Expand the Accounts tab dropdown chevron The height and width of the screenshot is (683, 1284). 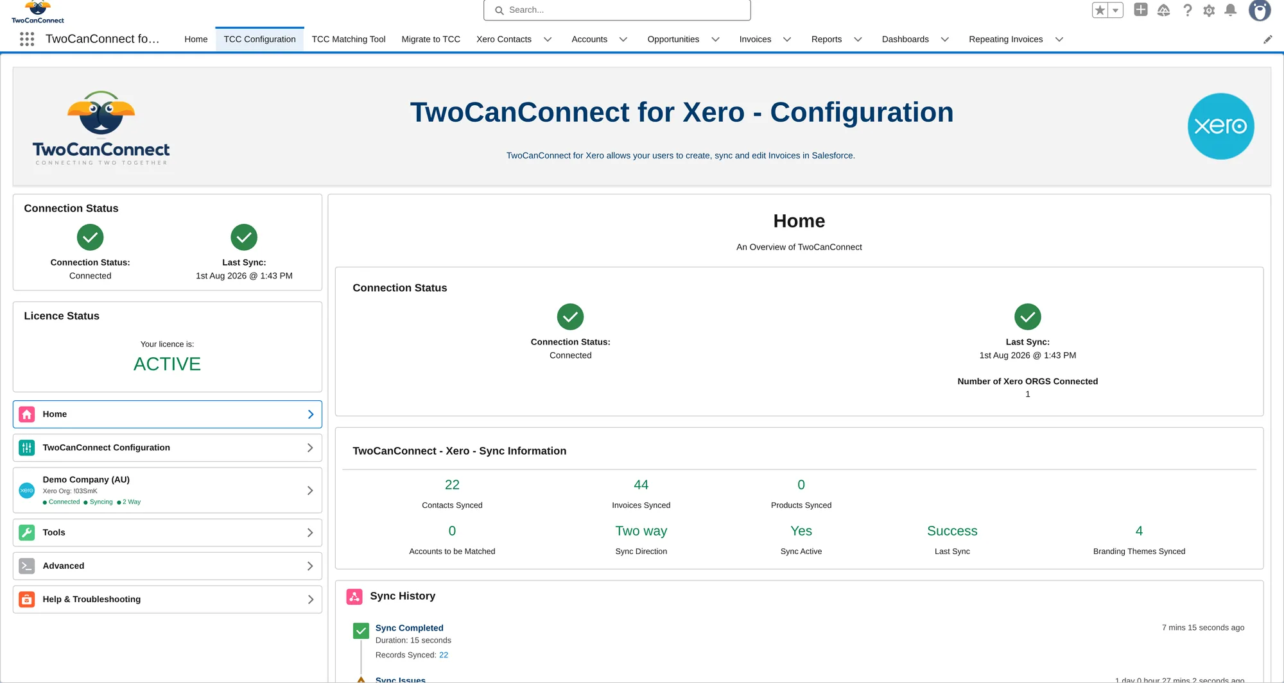point(623,39)
